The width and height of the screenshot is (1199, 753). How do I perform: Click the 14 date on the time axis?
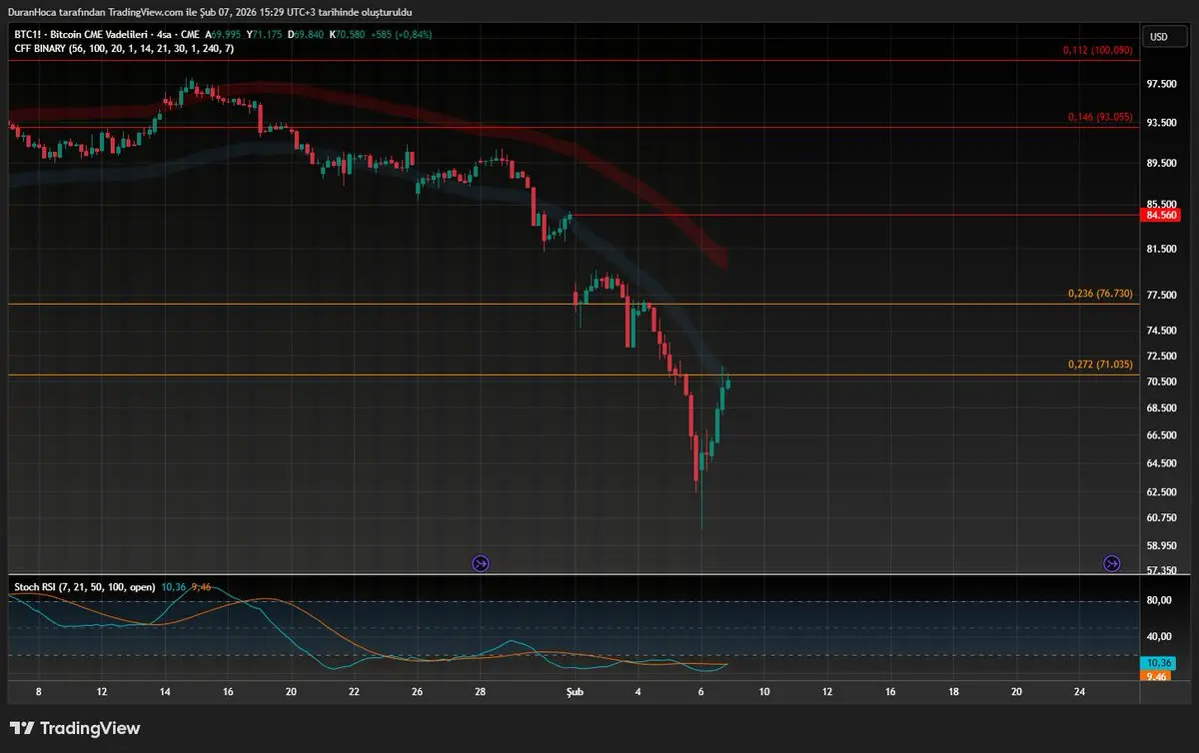[x=165, y=691]
